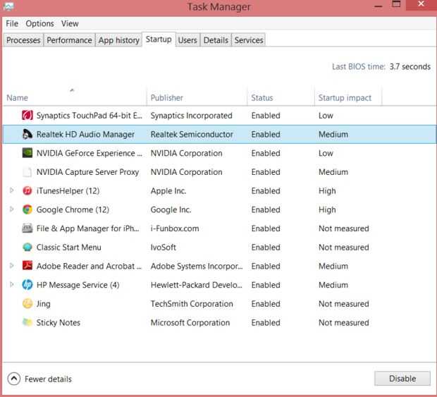Select the iTunesHelper (12) name
Image resolution: width=437 pixels, height=397 pixels.
(x=68, y=191)
